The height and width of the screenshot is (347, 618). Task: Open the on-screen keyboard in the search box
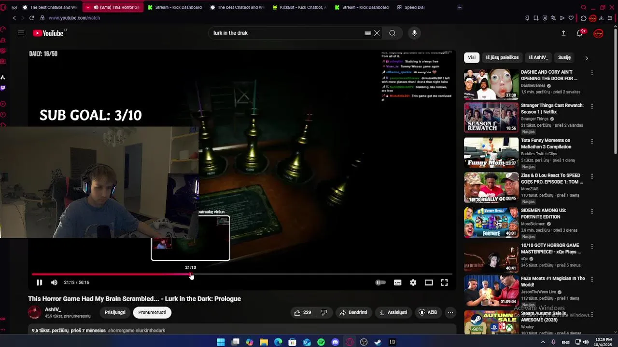(368, 33)
